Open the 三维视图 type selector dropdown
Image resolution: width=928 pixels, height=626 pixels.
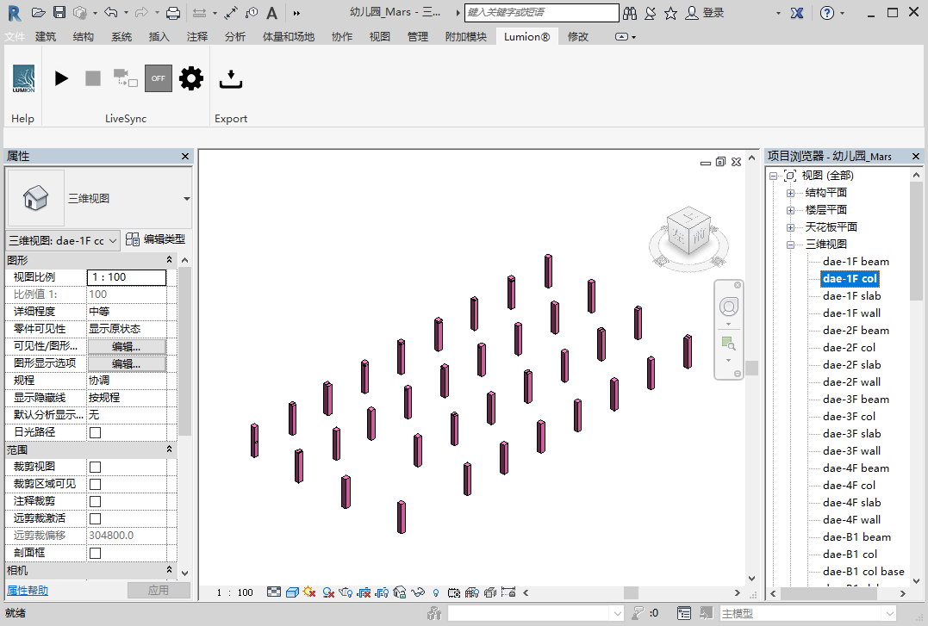coord(187,199)
